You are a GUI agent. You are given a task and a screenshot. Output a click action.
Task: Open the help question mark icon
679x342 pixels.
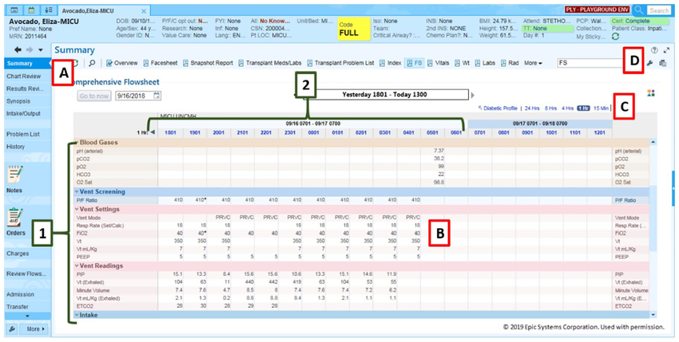[x=655, y=50]
